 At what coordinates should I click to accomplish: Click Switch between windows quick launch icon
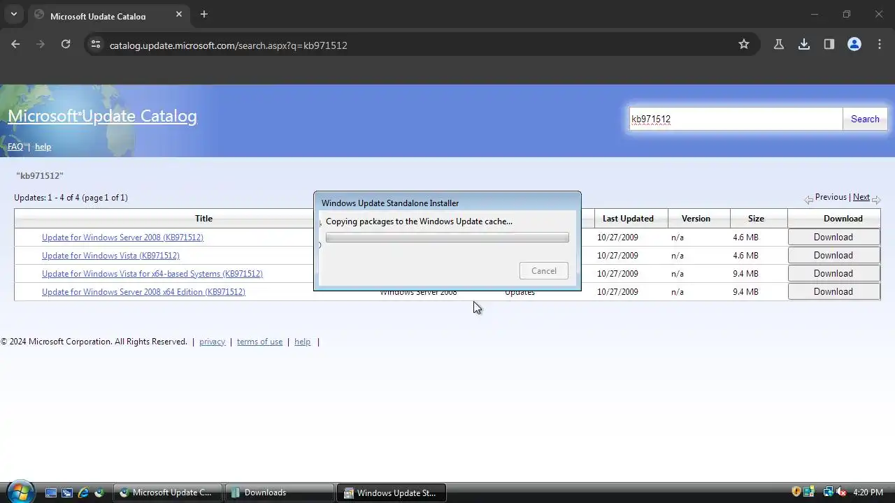67,493
